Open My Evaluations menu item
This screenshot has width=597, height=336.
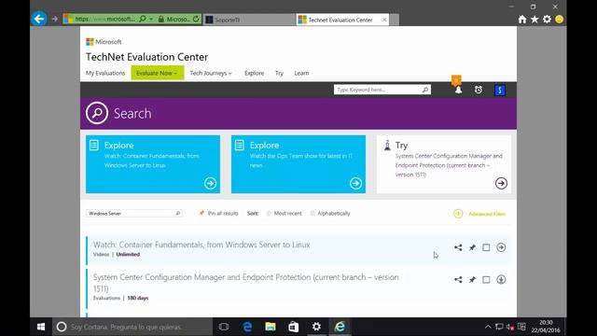pyautogui.click(x=105, y=73)
